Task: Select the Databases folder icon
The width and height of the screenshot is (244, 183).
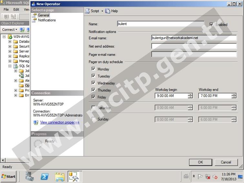Action: point(15,42)
